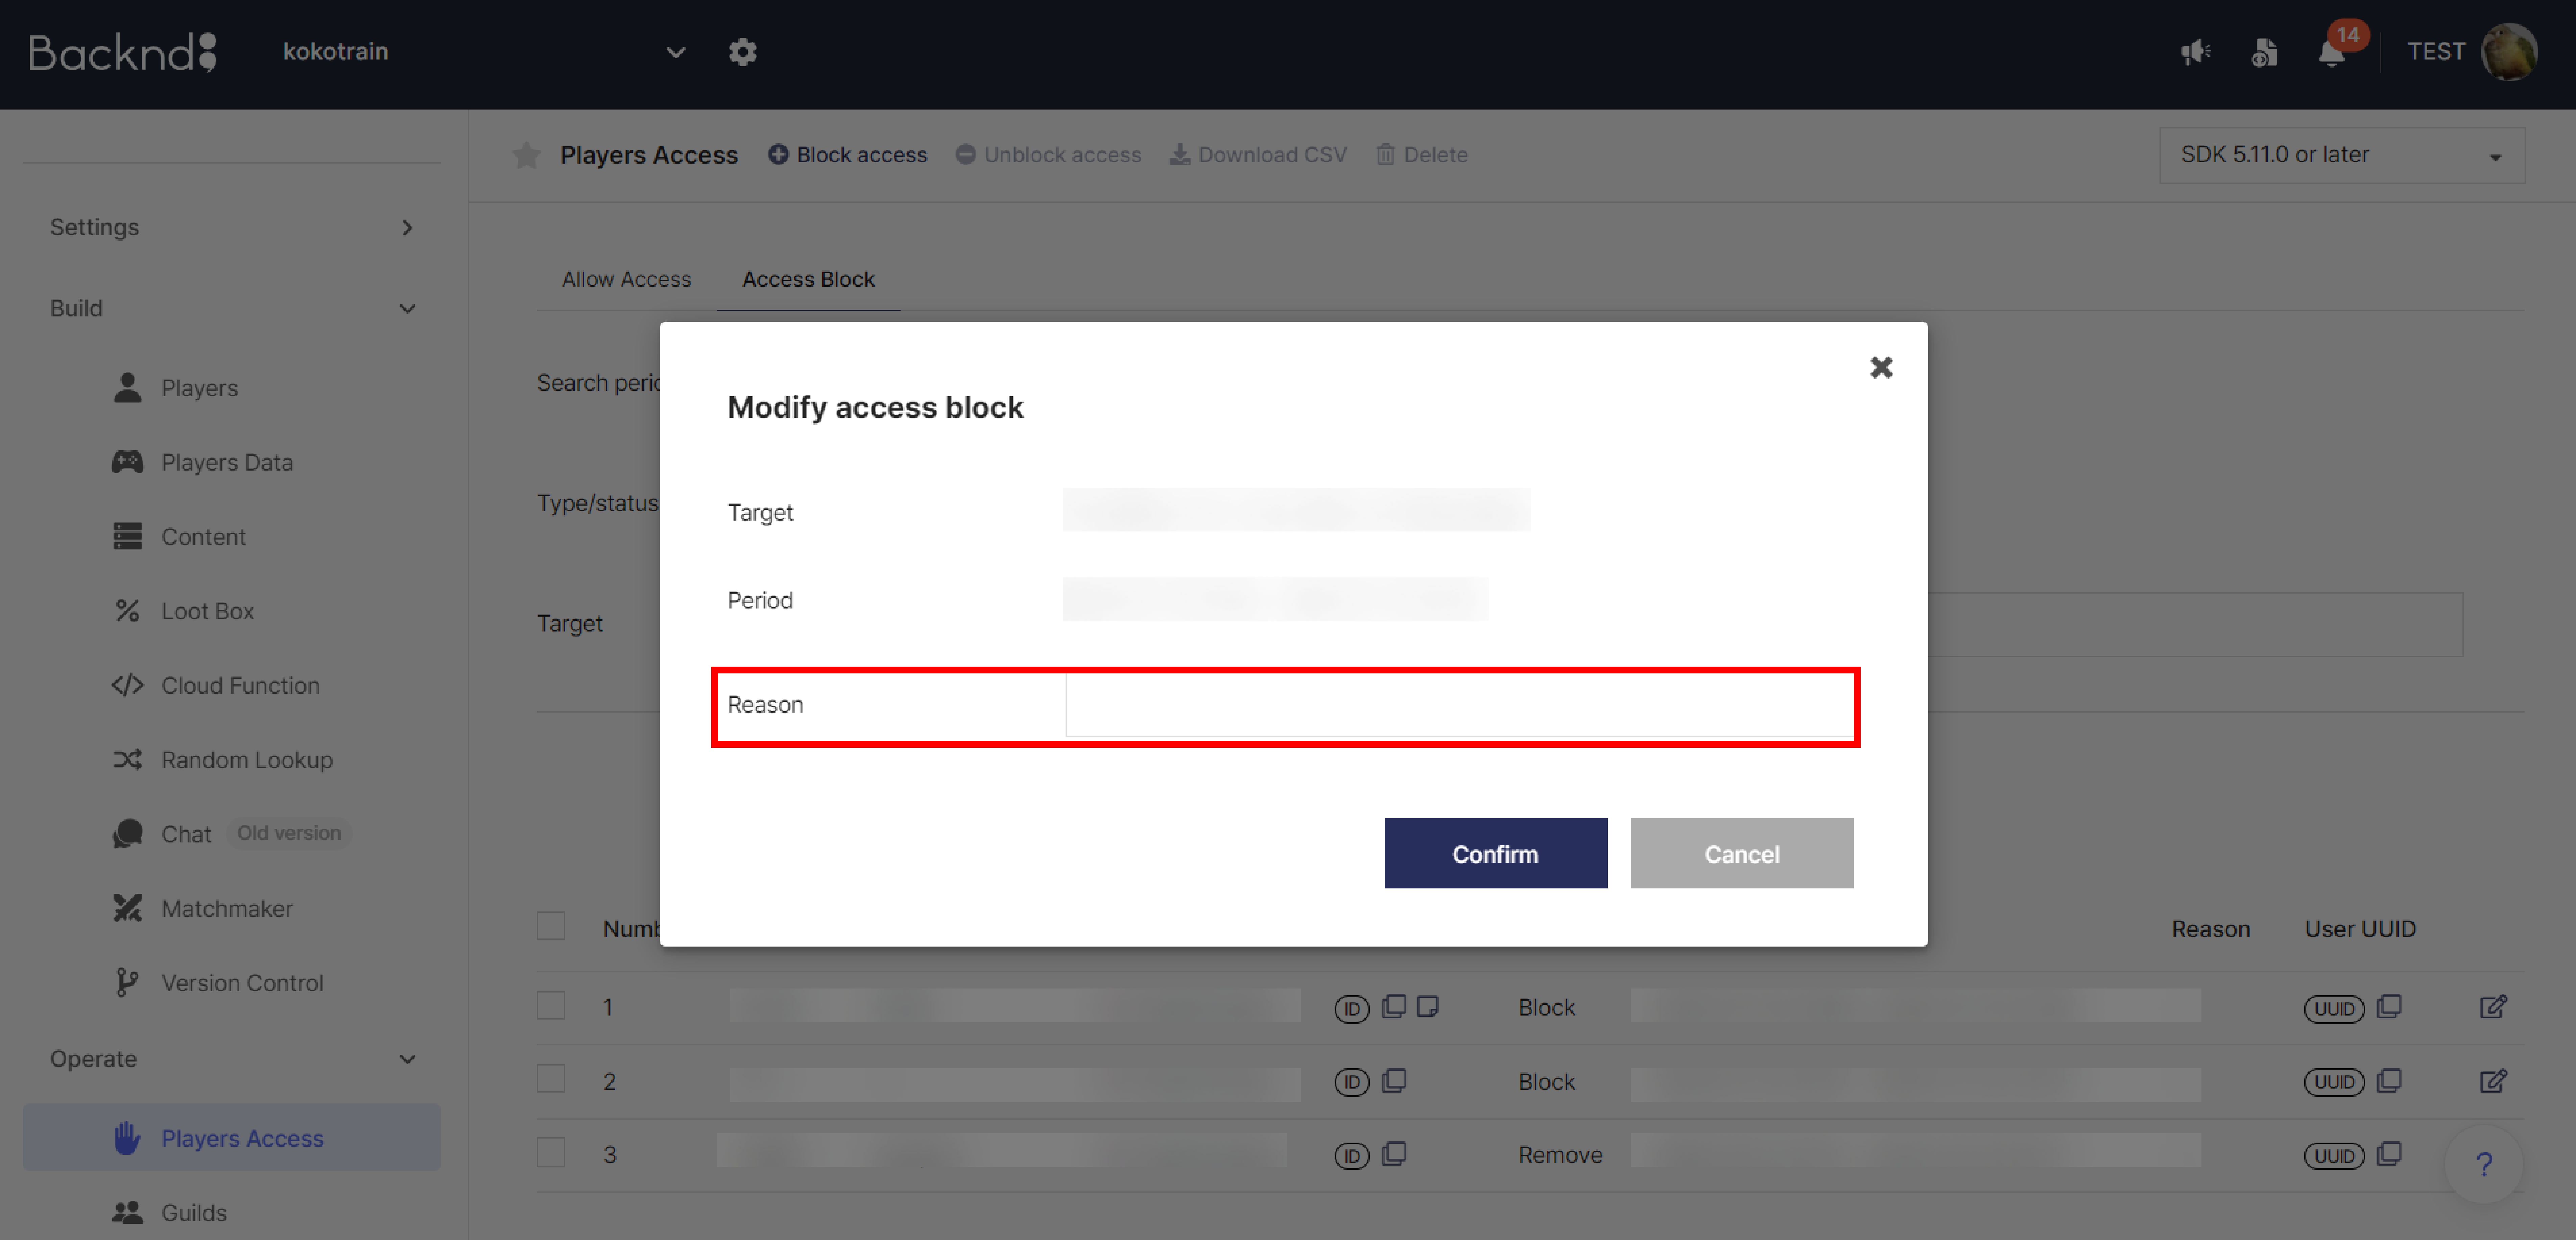Click Delete toolbar button
The width and height of the screenshot is (2576, 1240).
[x=1422, y=155]
